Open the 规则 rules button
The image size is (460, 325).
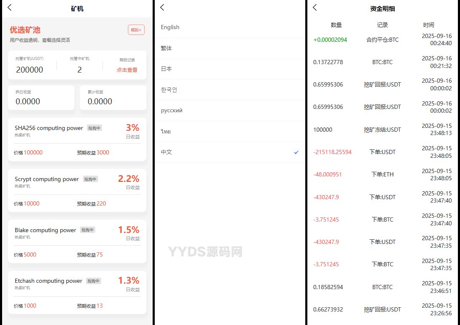click(x=136, y=30)
